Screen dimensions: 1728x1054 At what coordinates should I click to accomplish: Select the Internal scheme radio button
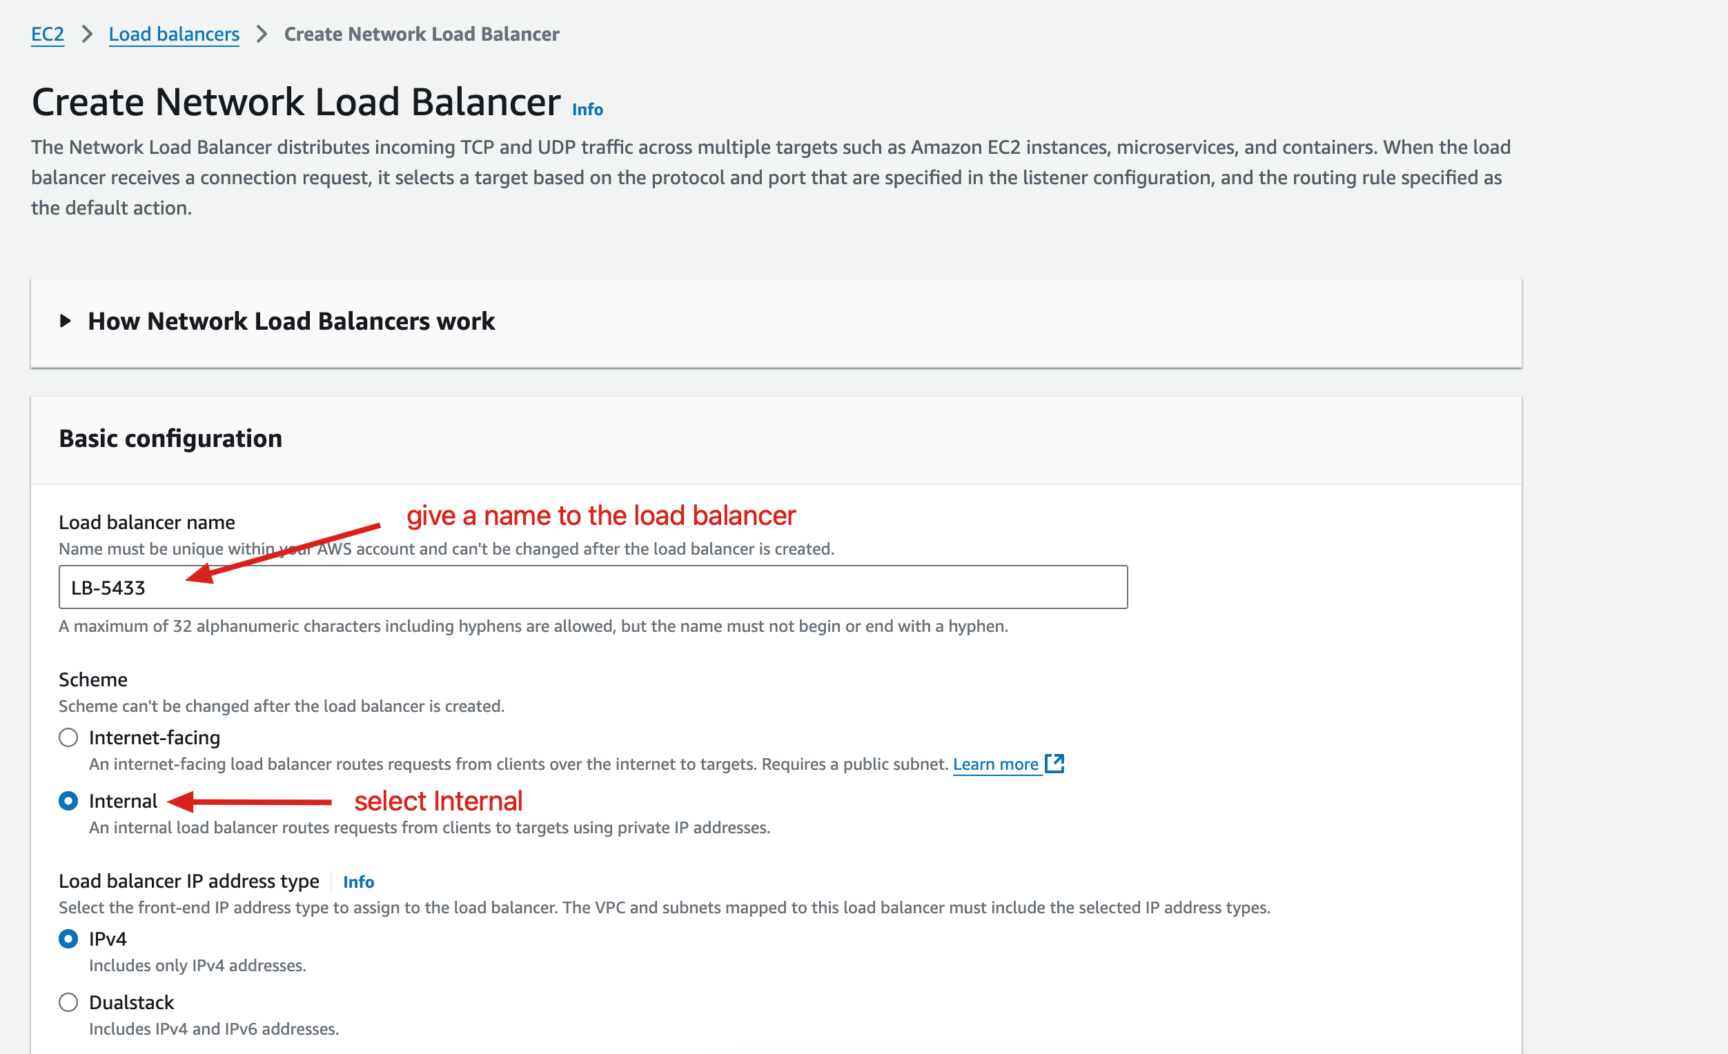[x=68, y=800]
